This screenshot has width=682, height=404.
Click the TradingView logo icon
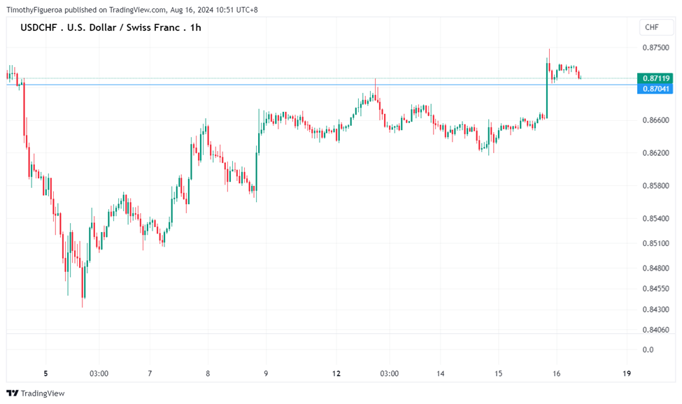pyautogui.click(x=12, y=393)
